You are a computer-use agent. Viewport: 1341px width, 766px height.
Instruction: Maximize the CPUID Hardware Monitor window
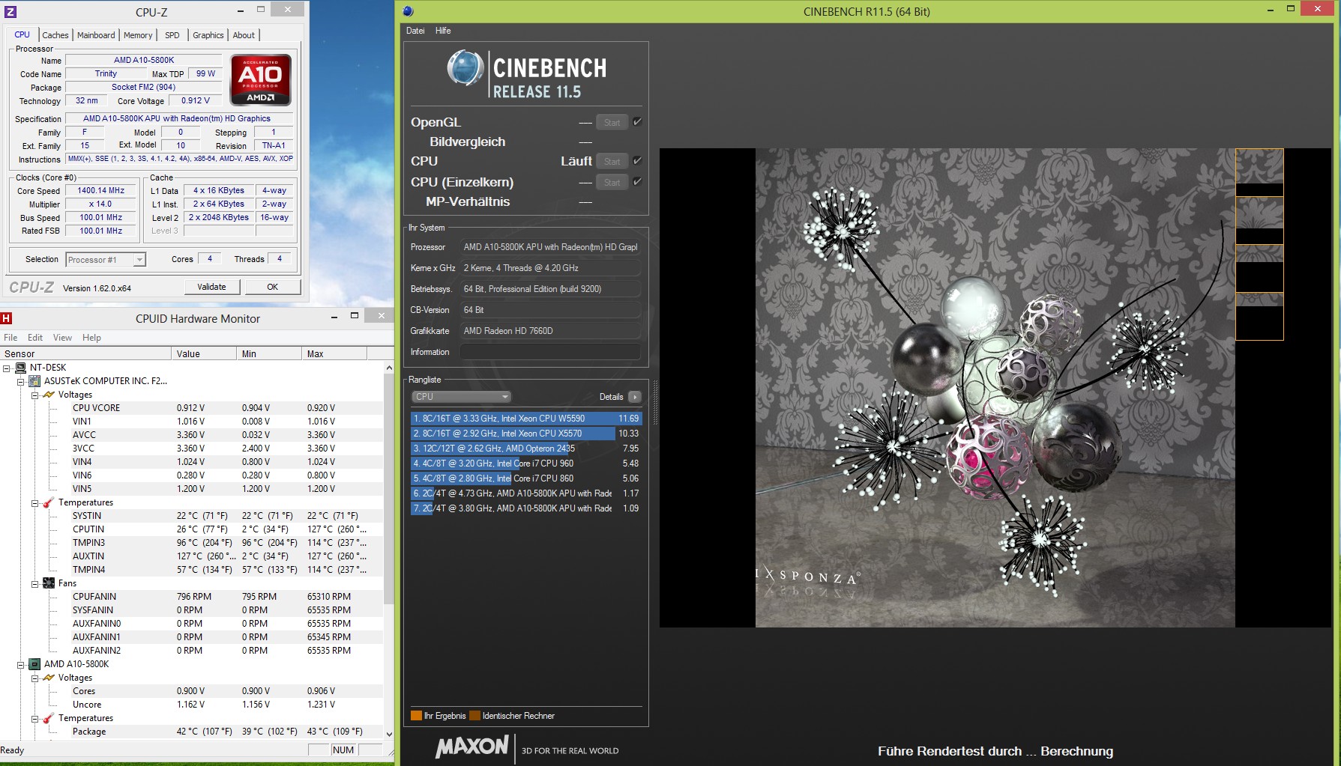355,316
